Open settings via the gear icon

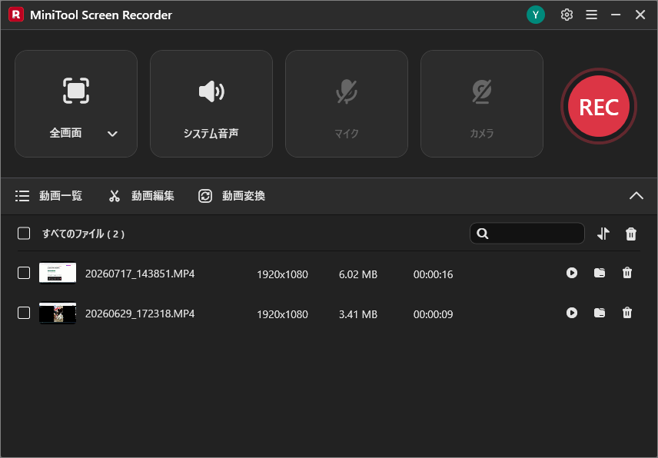(x=567, y=15)
